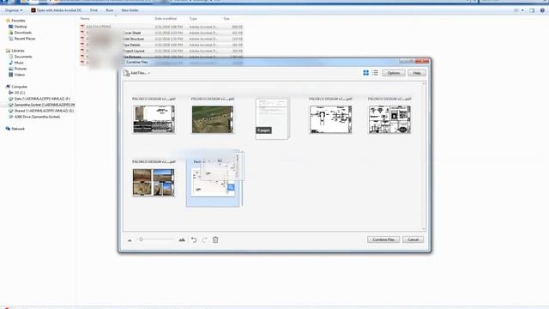
Task: Select the pipe structure drawing thumbnail
Action: click(330, 119)
